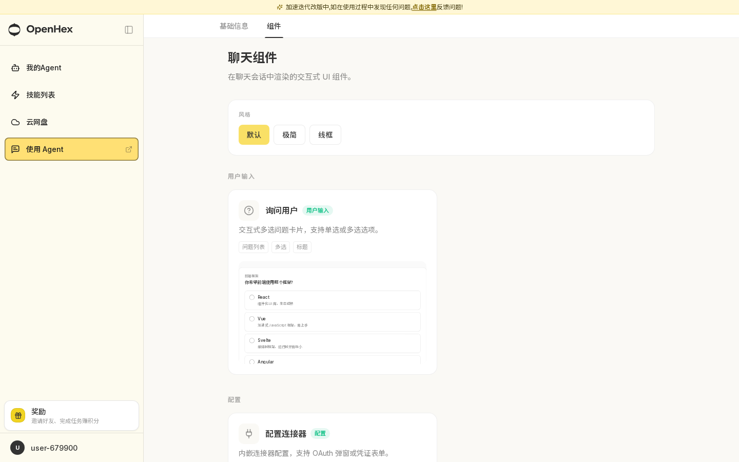Switch to the 基础信息 tab

pyautogui.click(x=234, y=26)
